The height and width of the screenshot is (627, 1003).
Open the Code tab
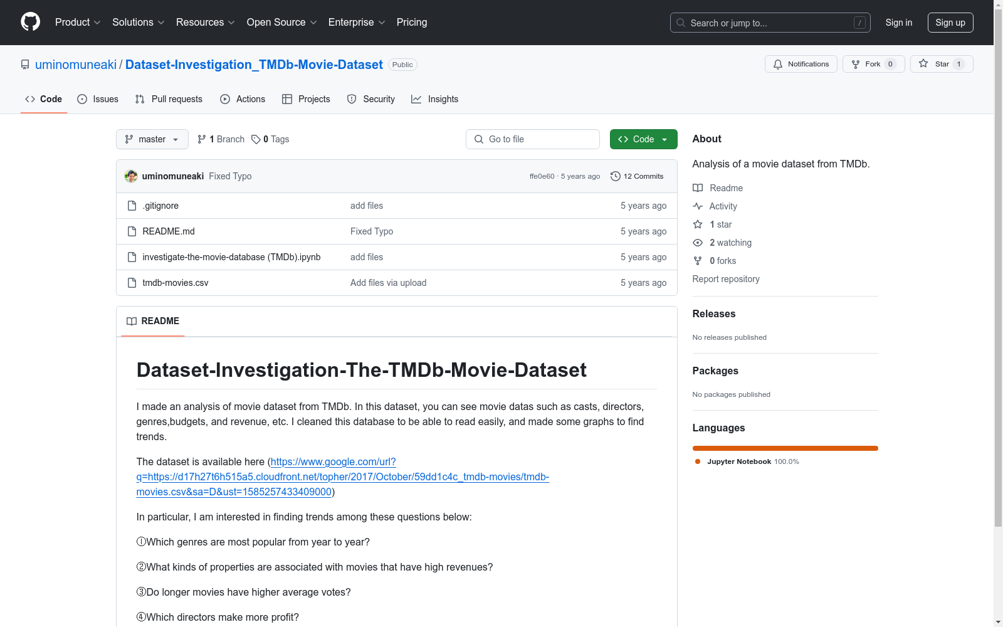[x=44, y=99]
